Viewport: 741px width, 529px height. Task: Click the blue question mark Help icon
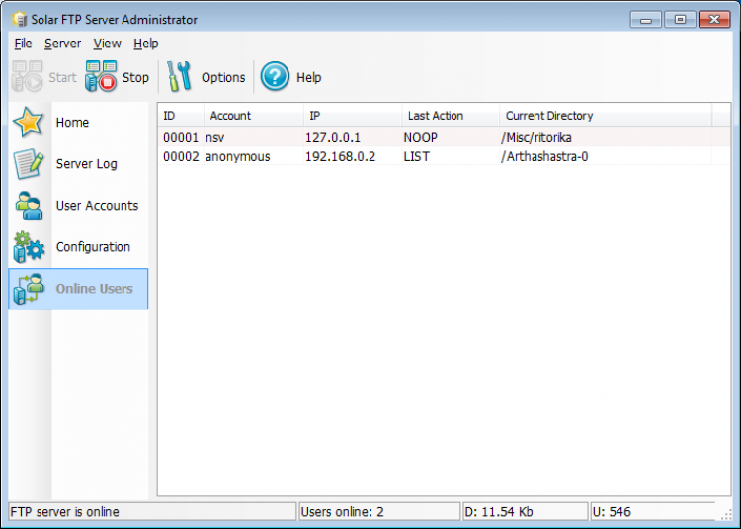[x=275, y=76]
